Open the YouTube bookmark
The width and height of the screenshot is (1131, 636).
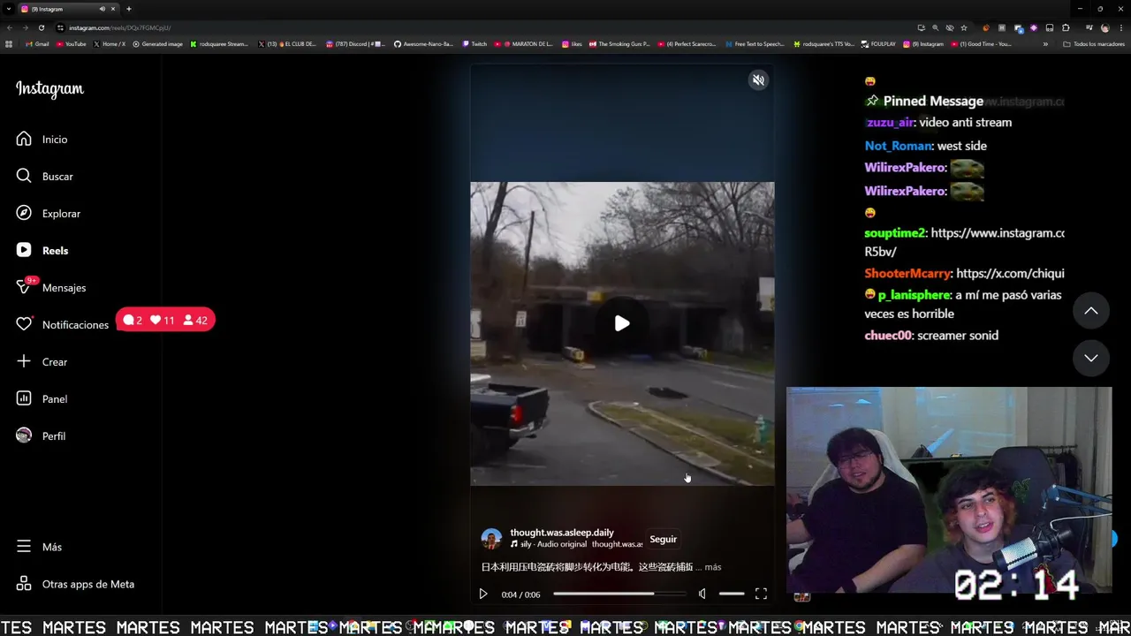pyautogui.click(x=72, y=43)
